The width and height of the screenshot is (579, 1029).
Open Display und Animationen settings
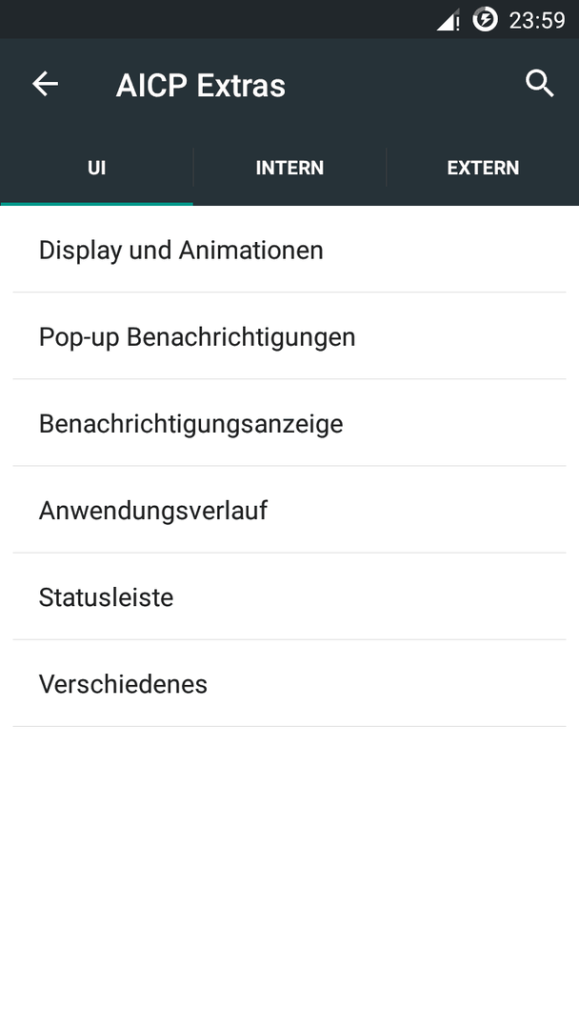[289, 250]
